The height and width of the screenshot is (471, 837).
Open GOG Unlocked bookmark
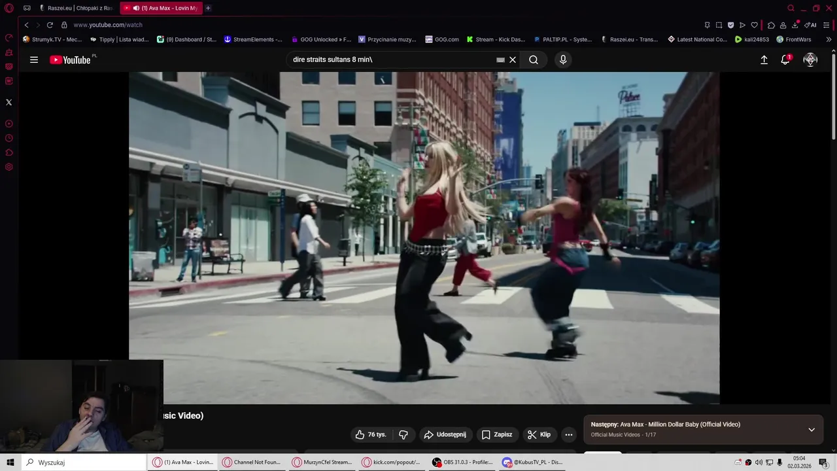(x=320, y=39)
